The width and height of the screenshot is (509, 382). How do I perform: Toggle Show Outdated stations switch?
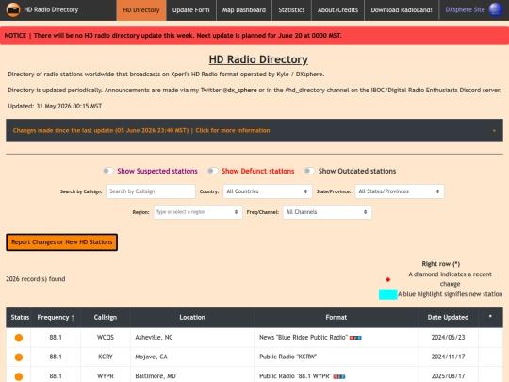tap(309, 171)
